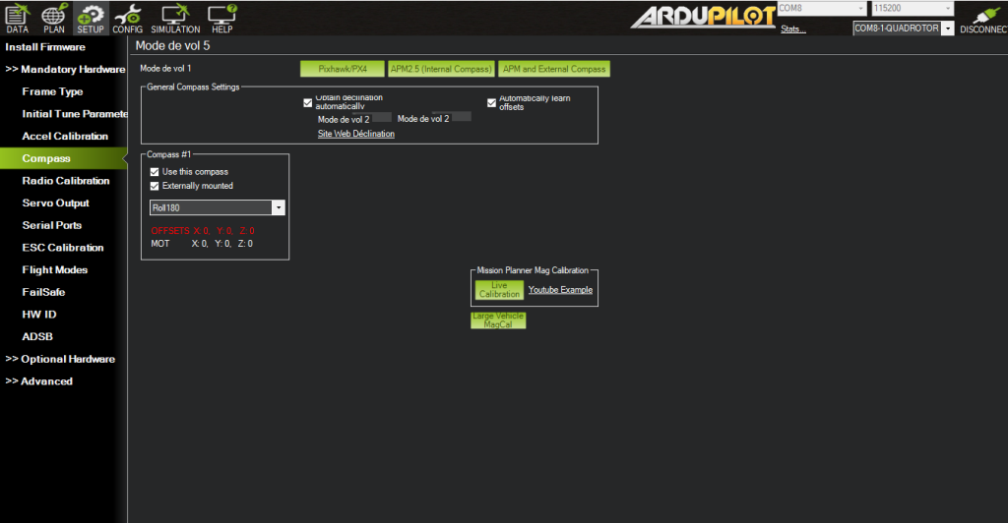Screen dimensions: 1008x523
Task: Toggle the Use this compass checkbox
Action: click(x=154, y=172)
